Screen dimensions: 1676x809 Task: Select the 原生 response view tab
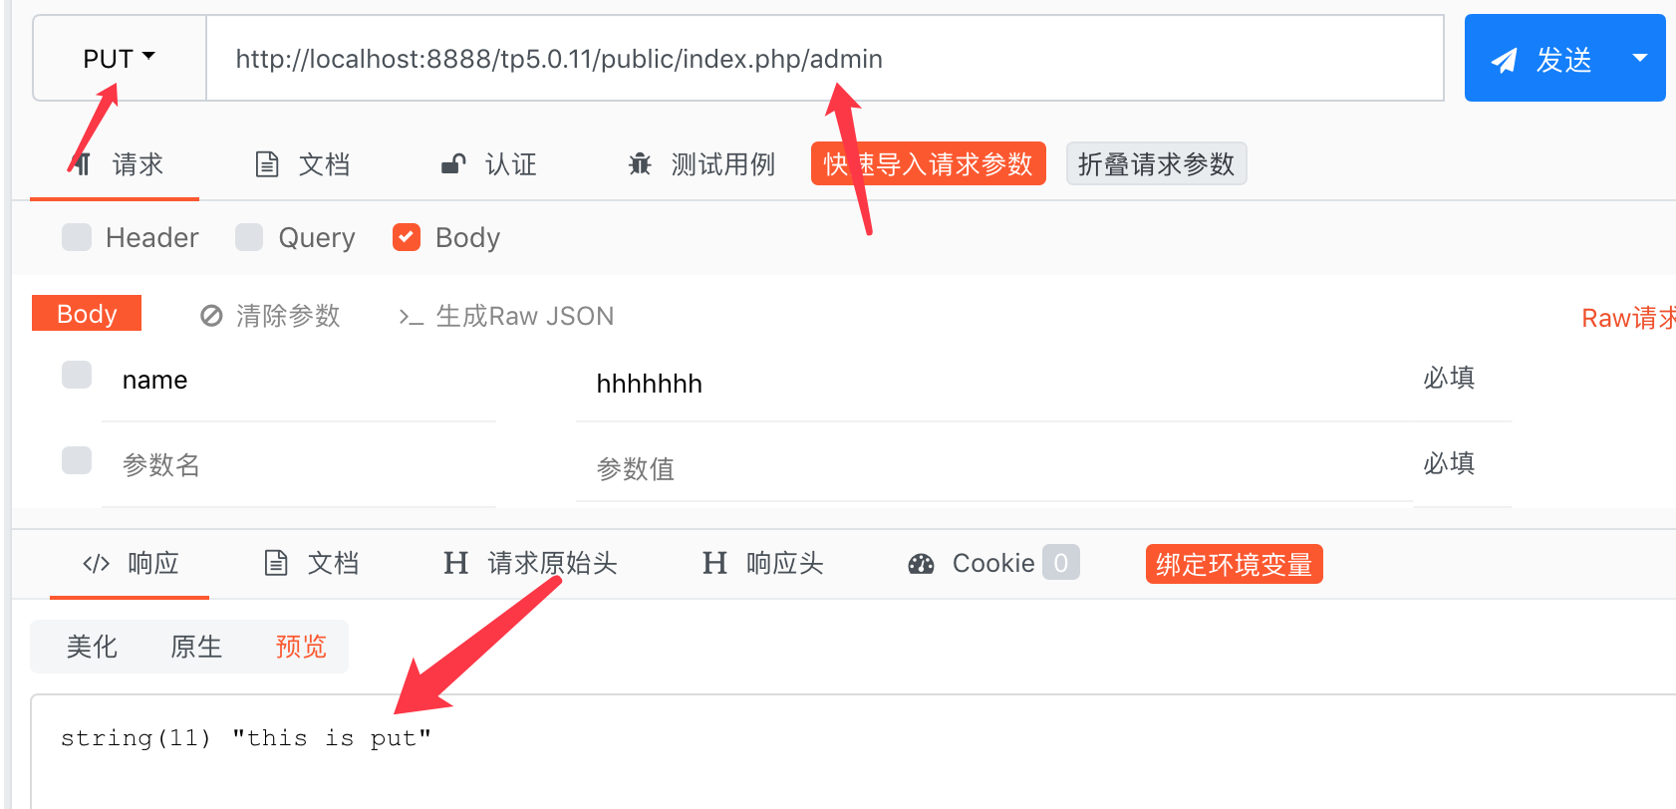pos(196,647)
